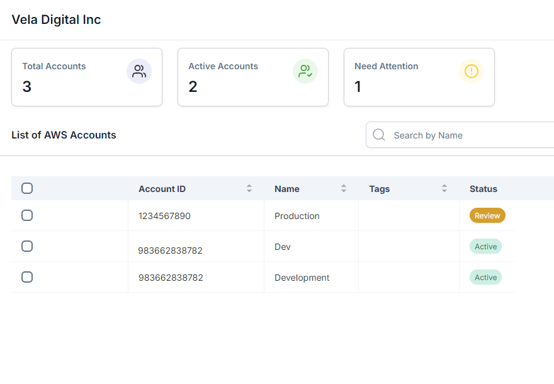The width and height of the screenshot is (554, 384).
Task: Check the Production account row checkbox
Action: (27, 215)
